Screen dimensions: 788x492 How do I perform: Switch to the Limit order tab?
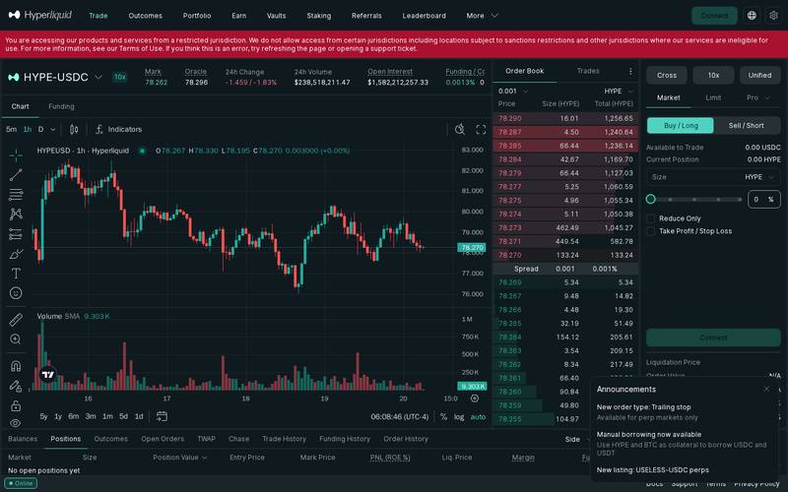[713, 97]
